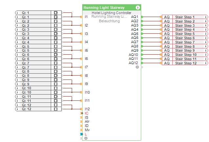Viewport: 209px width, 142px height.
Task: Click info icon of Stair Step 6
Action: click(206, 38)
